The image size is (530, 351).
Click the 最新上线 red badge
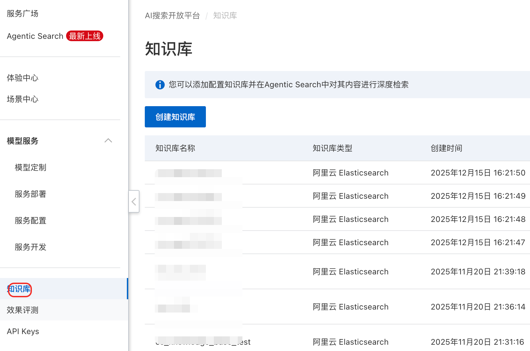coord(85,36)
